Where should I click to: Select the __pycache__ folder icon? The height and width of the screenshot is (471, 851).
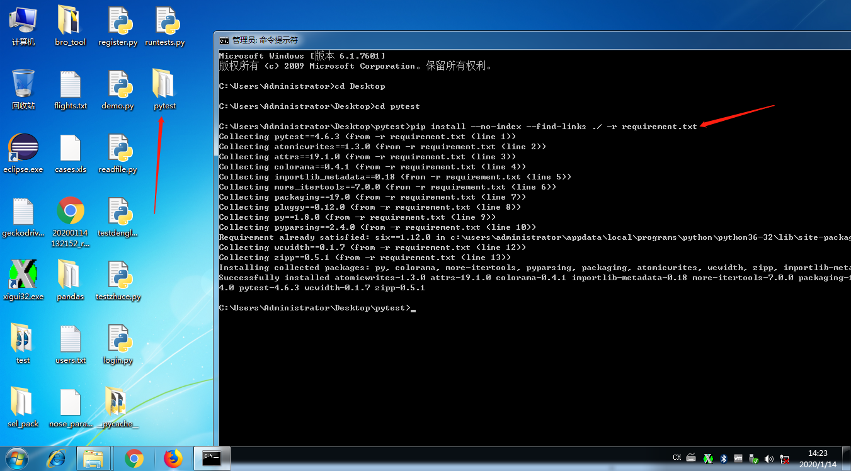tap(118, 407)
